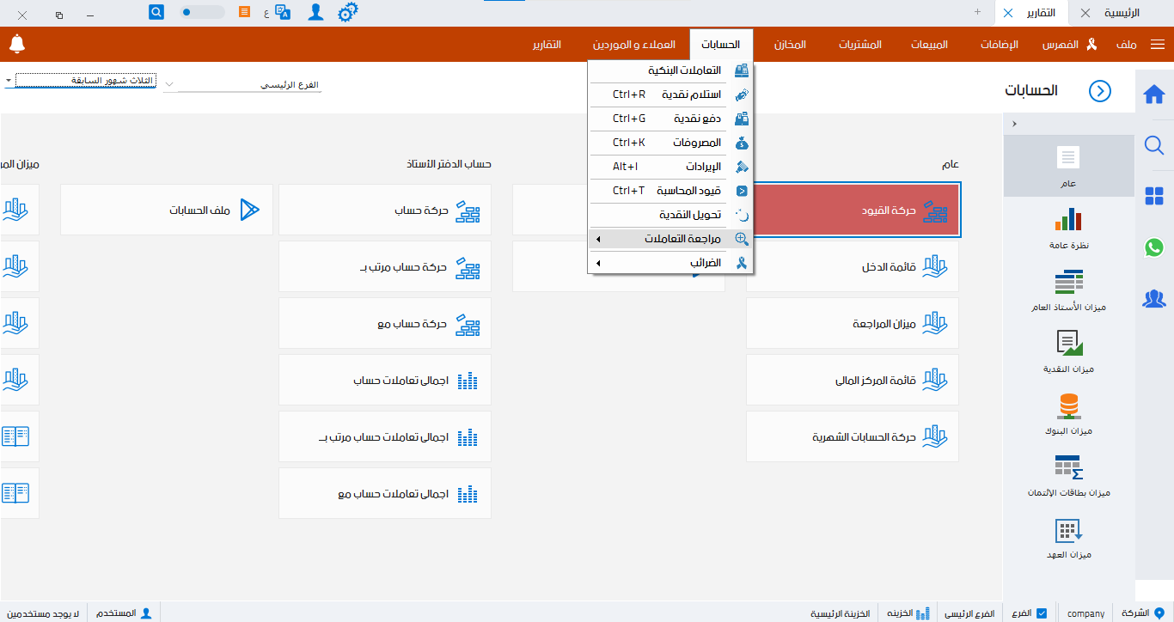Expand the مراجعة التعاملات submenu
1174x622 pixels.
[x=670, y=239]
